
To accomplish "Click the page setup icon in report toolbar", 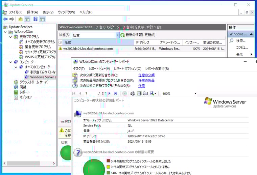I will coord(145,93).
